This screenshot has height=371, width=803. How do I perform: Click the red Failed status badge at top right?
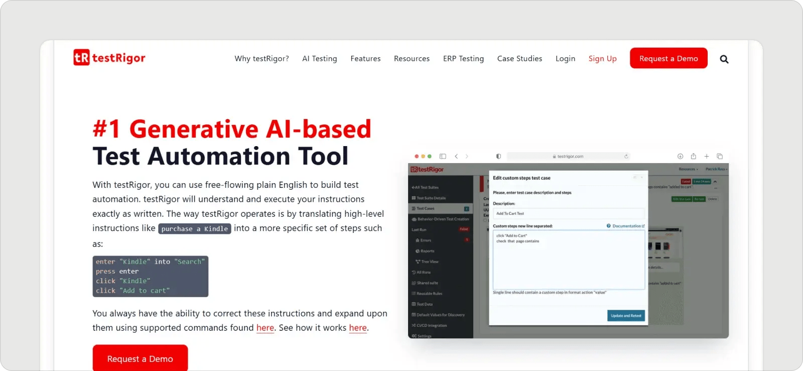686,181
